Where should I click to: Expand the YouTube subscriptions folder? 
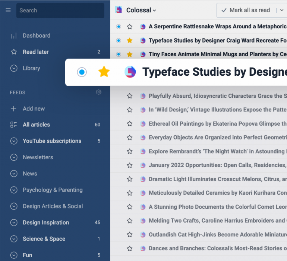tap(14, 141)
